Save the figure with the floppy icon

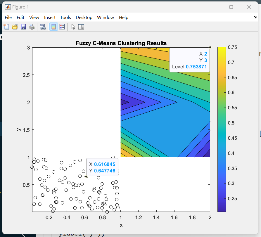[23, 27]
